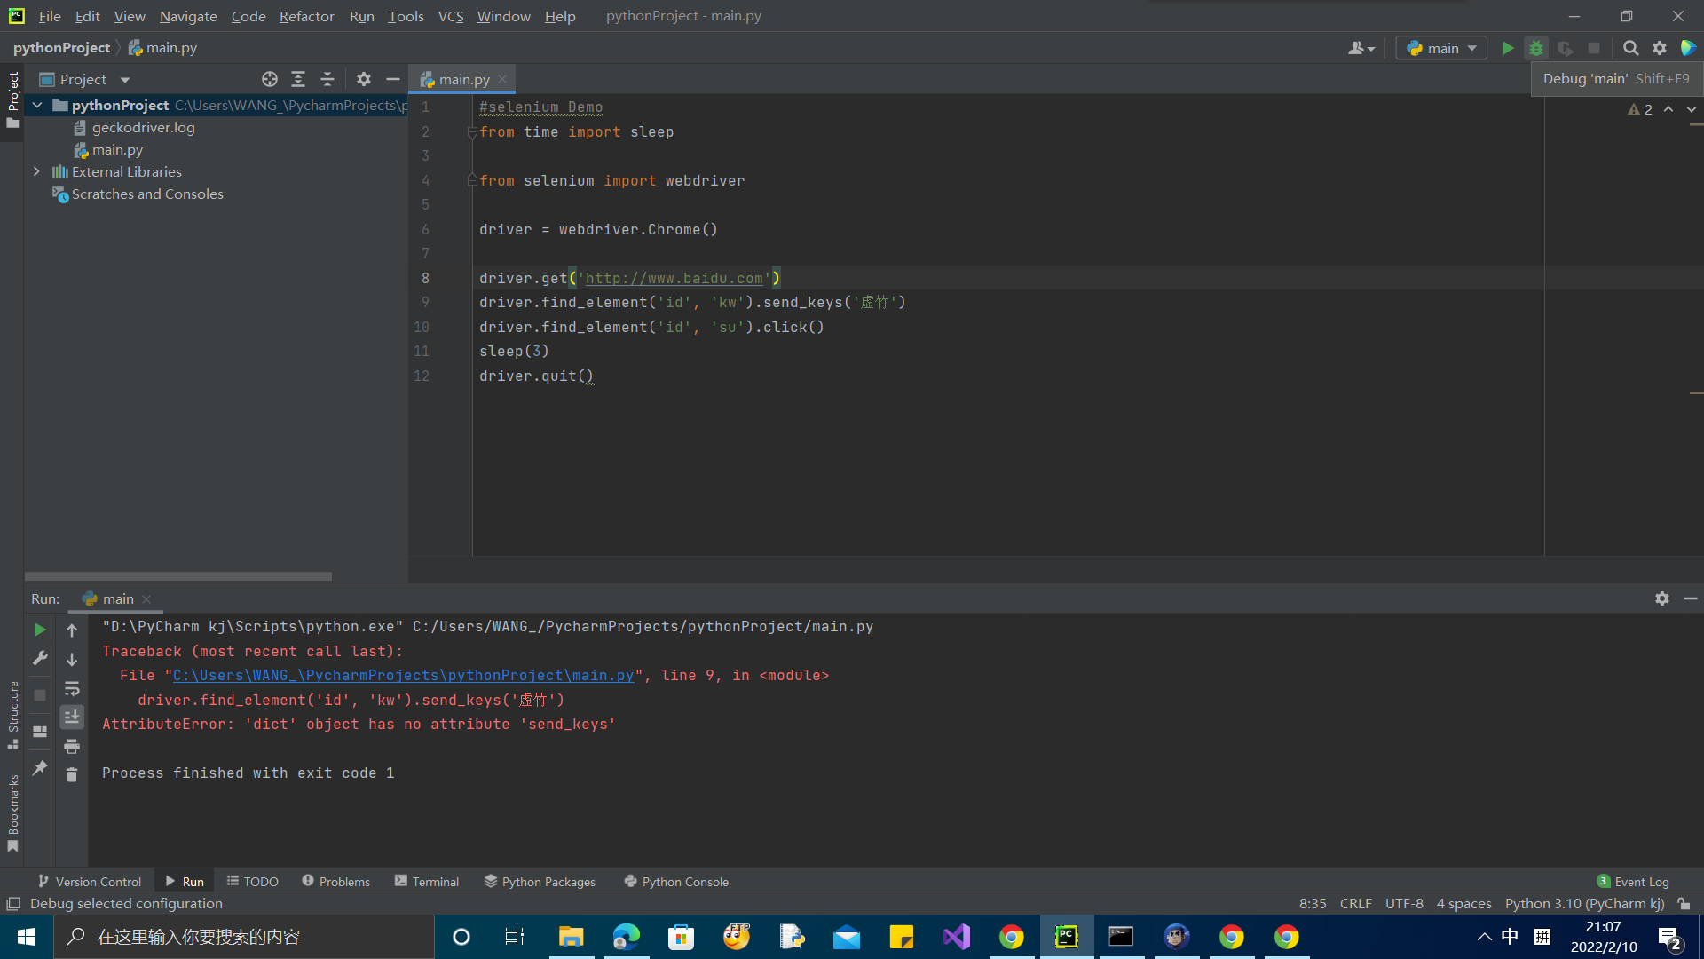Open the Project view dropdown
Image resolution: width=1704 pixels, height=959 pixels.
point(124,79)
